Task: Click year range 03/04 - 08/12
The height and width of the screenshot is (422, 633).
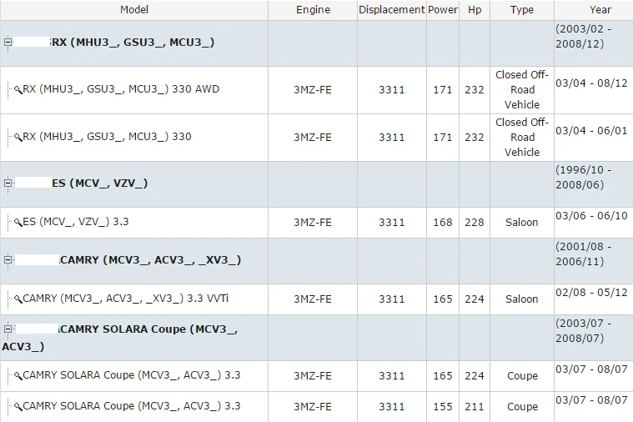Action: pos(591,83)
